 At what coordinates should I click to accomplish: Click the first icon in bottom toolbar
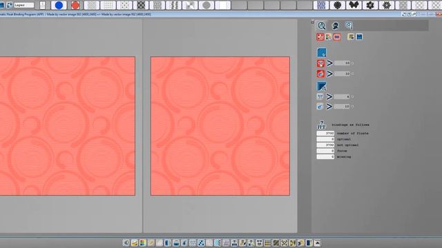pos(126,242)
